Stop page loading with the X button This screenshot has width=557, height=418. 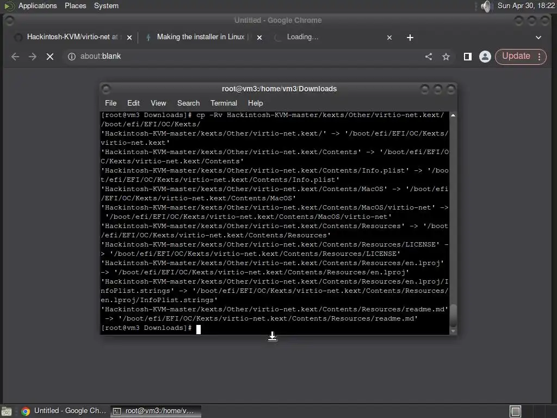49,57
